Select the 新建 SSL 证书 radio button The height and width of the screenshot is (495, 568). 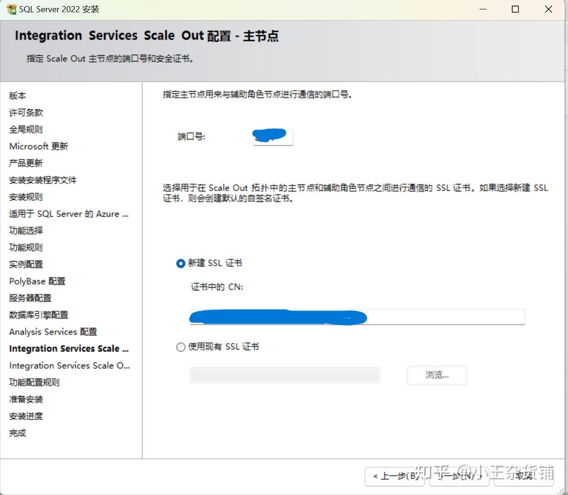[x=180, y=263]
